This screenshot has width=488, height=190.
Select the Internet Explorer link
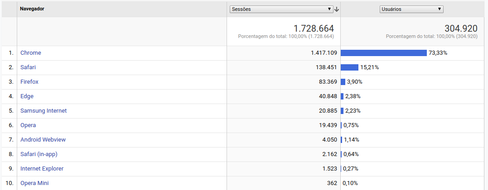point(42,169)
